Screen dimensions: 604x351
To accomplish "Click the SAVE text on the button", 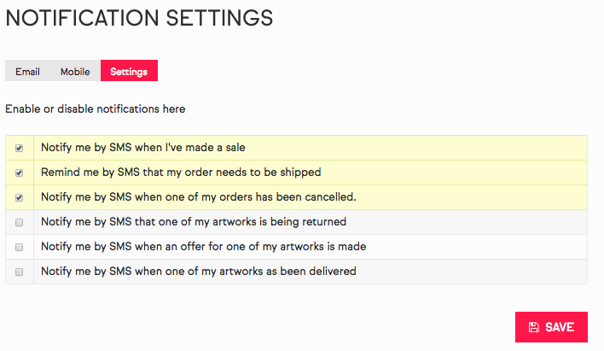I will point(560,327).
